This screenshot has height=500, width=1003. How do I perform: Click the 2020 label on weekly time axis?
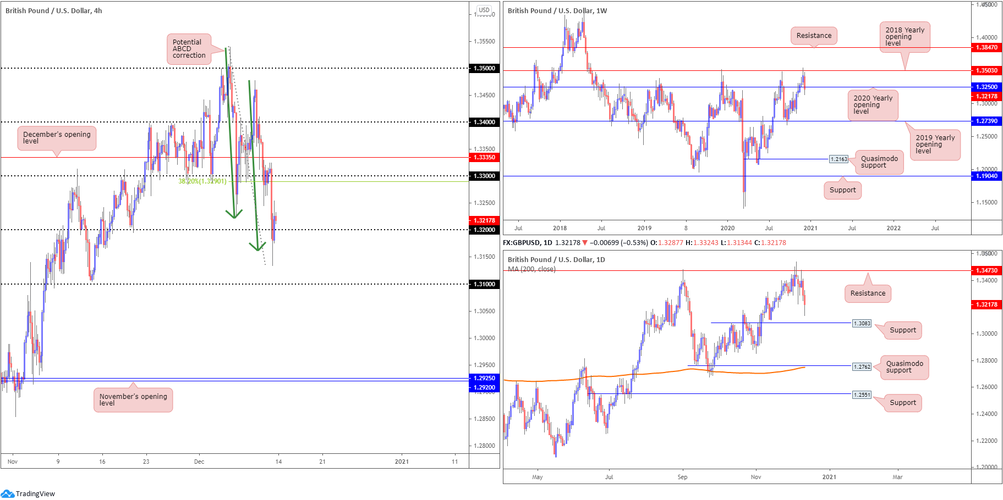pos(727,228)
